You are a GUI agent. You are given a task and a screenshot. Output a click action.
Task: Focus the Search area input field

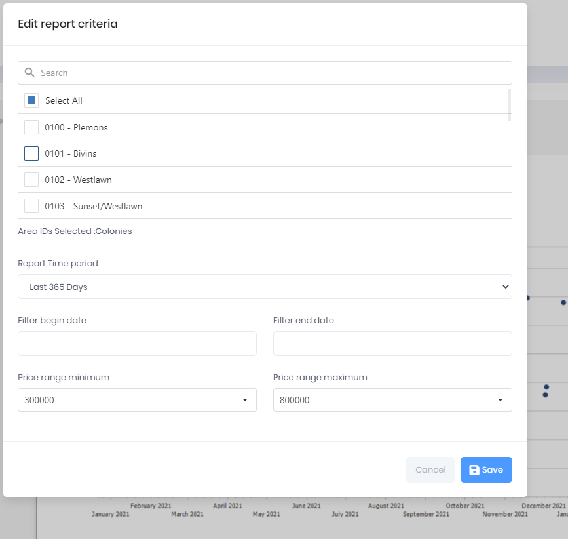click(265, 73)
